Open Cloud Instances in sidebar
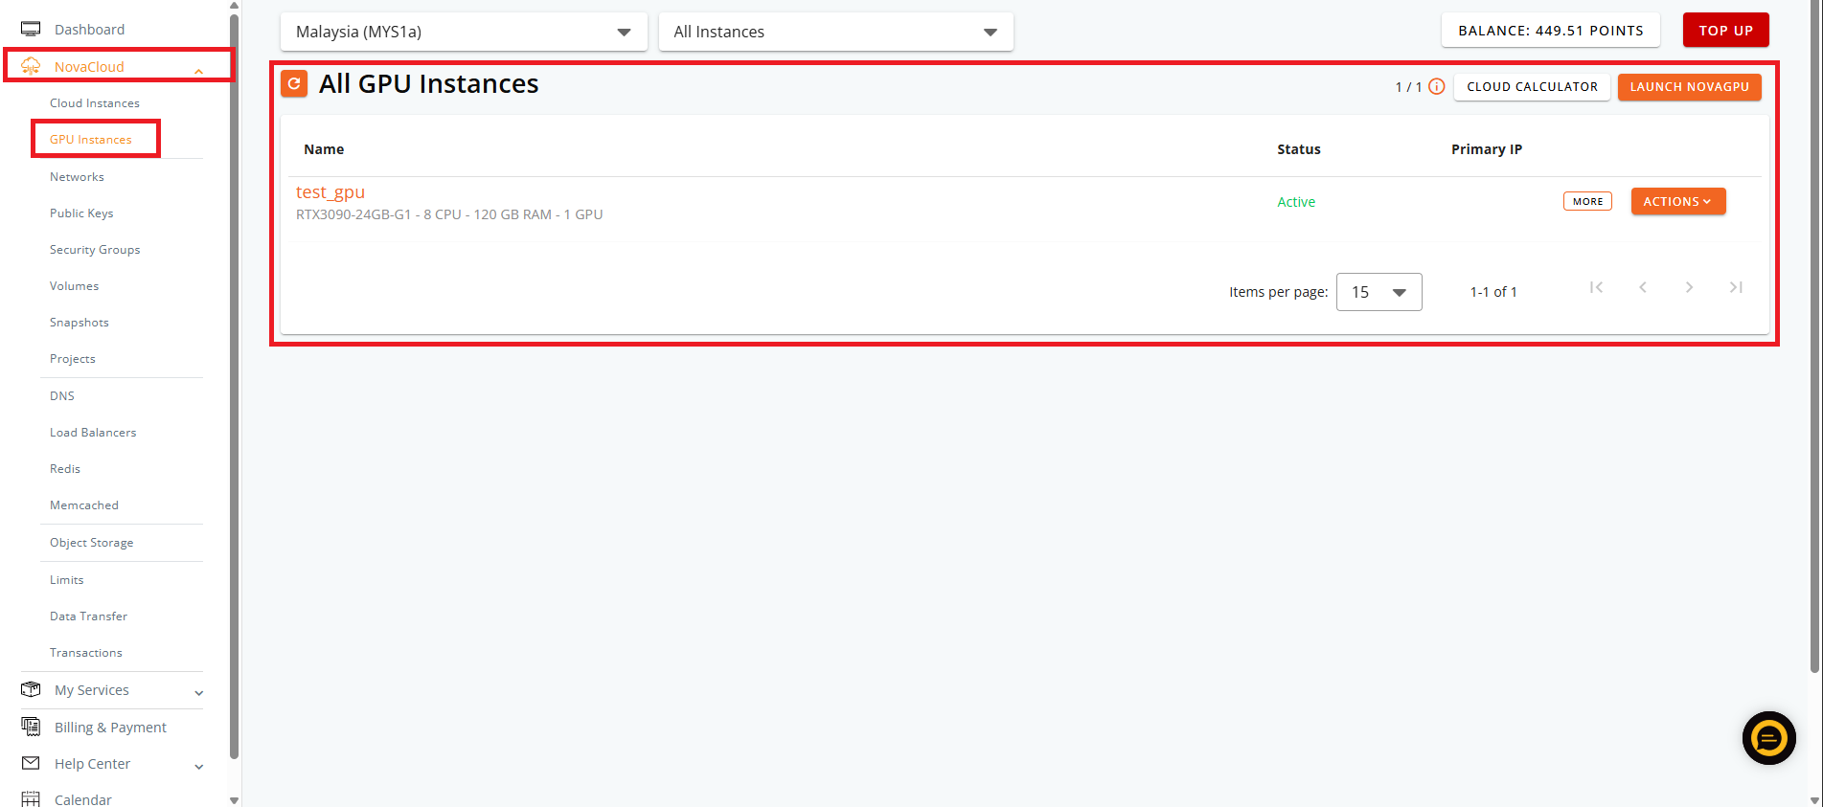 pyautogui.click(x=95, y=103)
